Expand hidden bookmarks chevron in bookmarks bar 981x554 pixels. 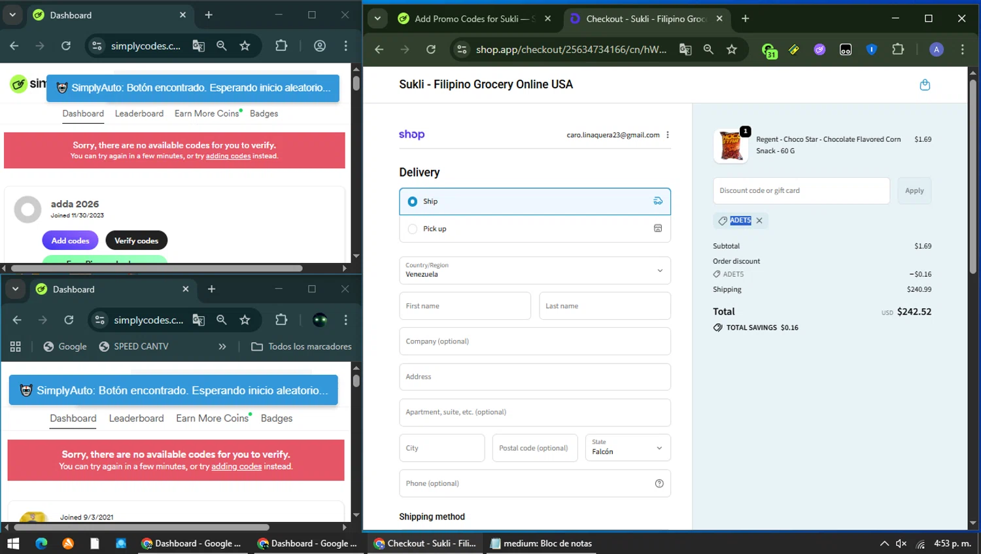(222, 347)
